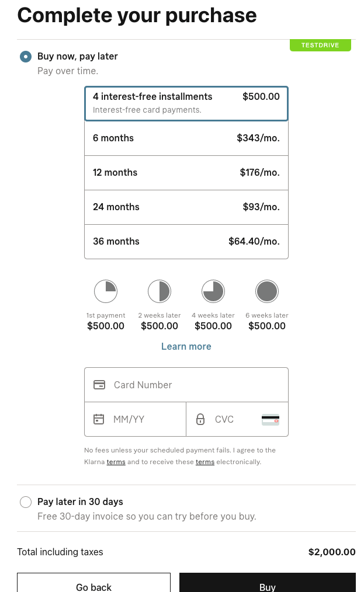Select the Pay later in 30 days option
This screenshot has height=592, width=364.
point(25,502)
